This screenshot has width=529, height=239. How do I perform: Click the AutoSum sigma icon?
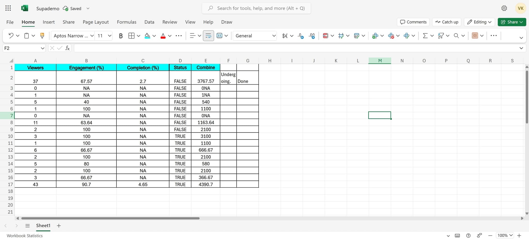pos(425,36)
